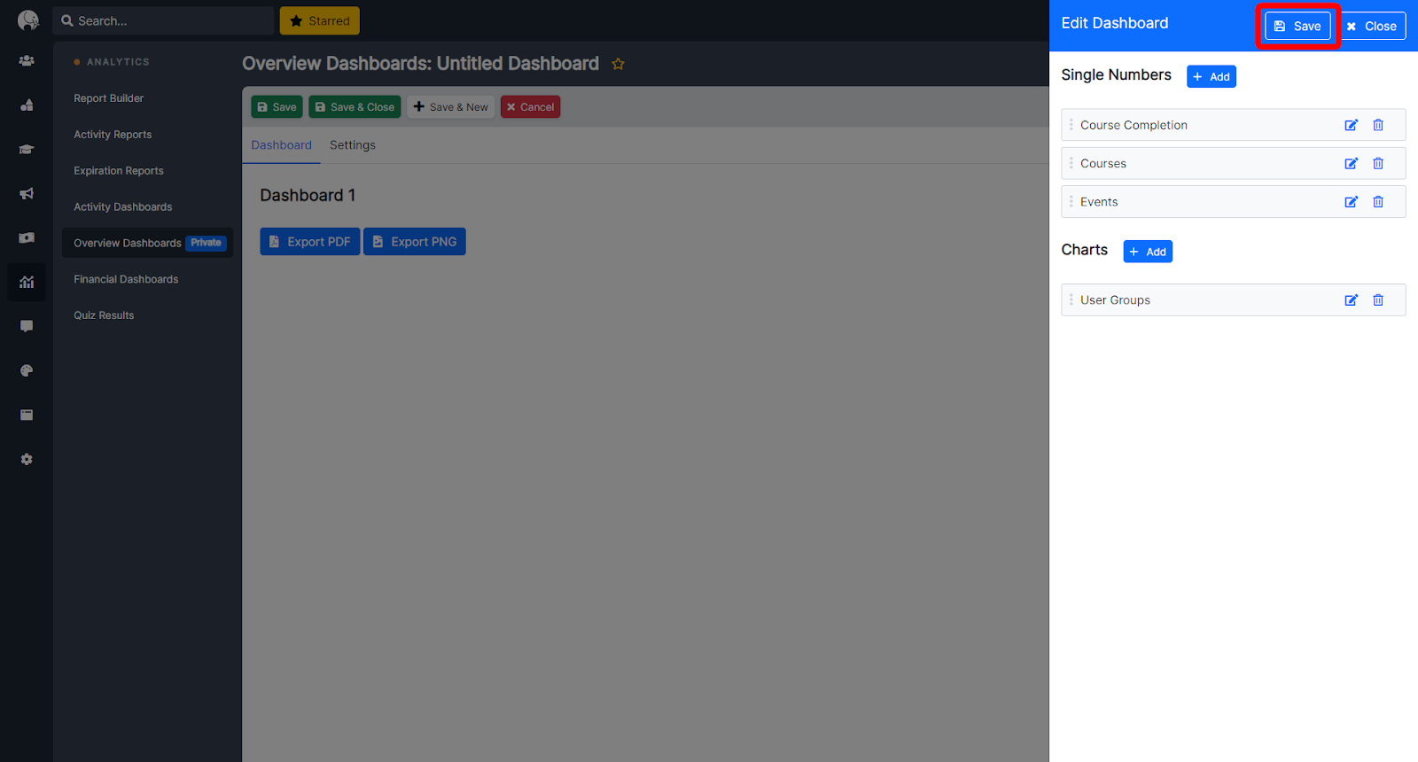Click the green Save button
The width and height of the screenshot is (1418, 762).
pos(277,107)
